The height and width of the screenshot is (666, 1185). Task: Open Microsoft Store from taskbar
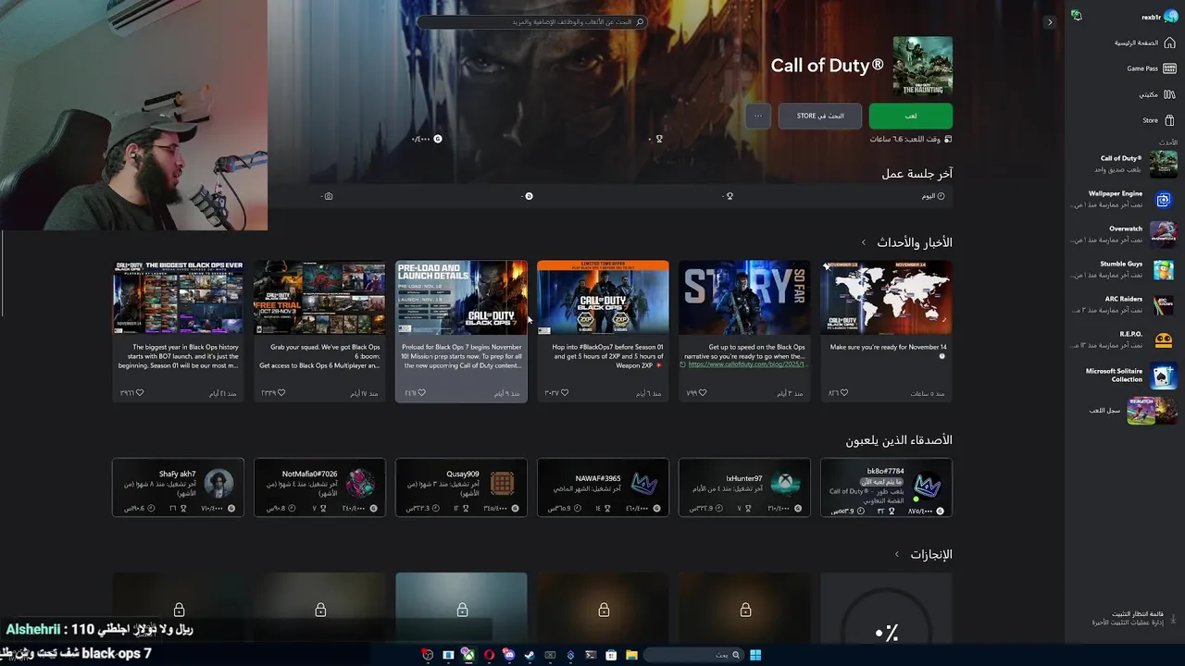(611, 655)
